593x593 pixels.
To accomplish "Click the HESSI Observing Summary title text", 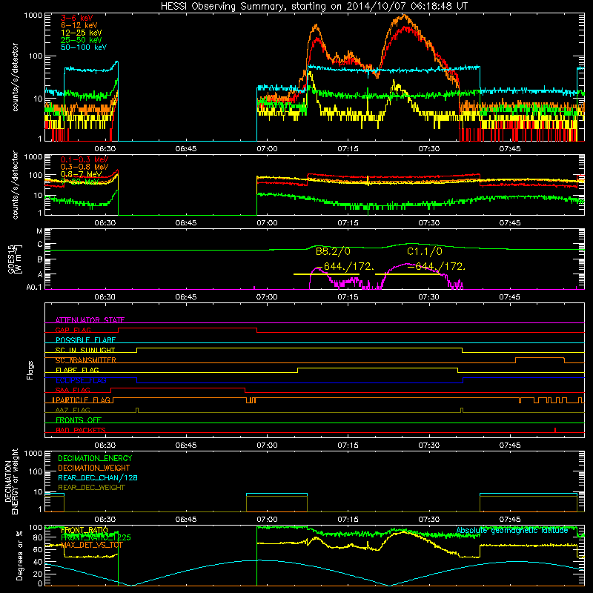I will [x=314, y=7].
